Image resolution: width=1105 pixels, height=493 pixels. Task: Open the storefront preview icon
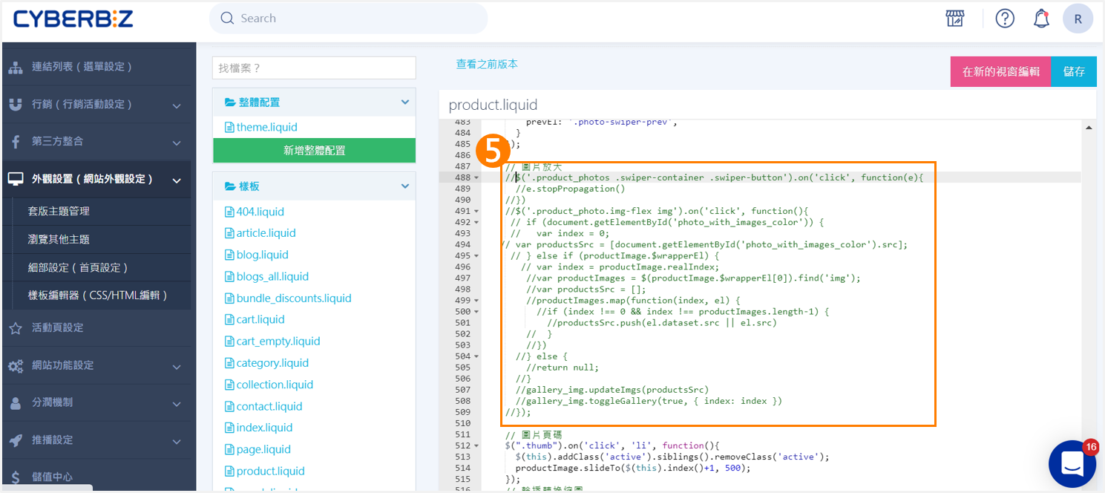coord(954,19)
